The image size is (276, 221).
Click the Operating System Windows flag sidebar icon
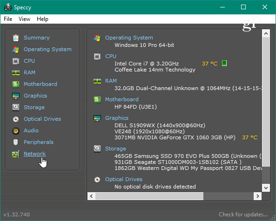click(16, 50)
